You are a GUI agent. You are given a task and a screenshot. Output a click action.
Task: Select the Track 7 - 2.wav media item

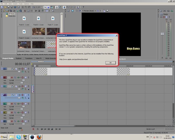tap(24, 33)
